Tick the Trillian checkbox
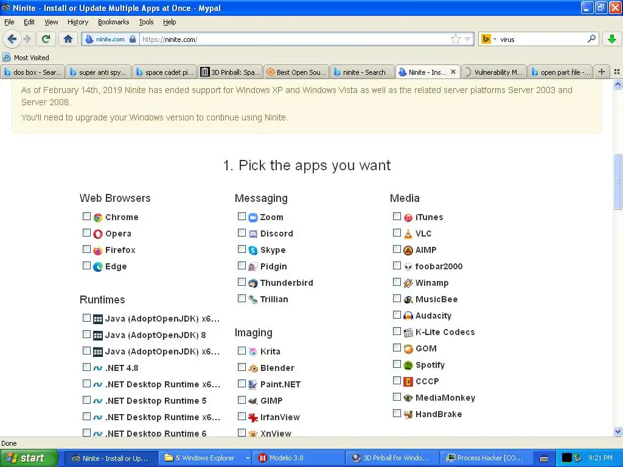 click(x=242, y=298)
